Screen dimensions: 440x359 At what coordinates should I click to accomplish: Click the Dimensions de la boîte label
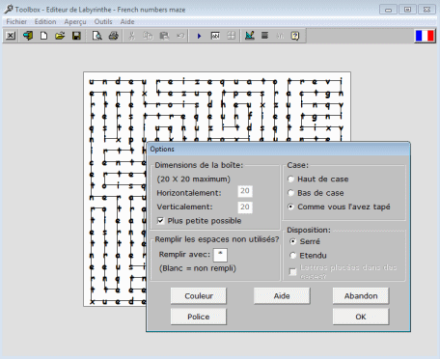pos(199,165)
